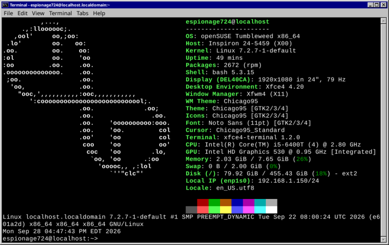Click the terminal icon in the title bar
The image size is (389, 245).
pyautogui.click(x=5, y=5)
